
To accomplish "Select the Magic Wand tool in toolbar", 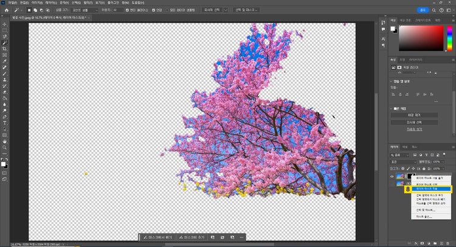I will pyautogui.click(x=5, y=42).
